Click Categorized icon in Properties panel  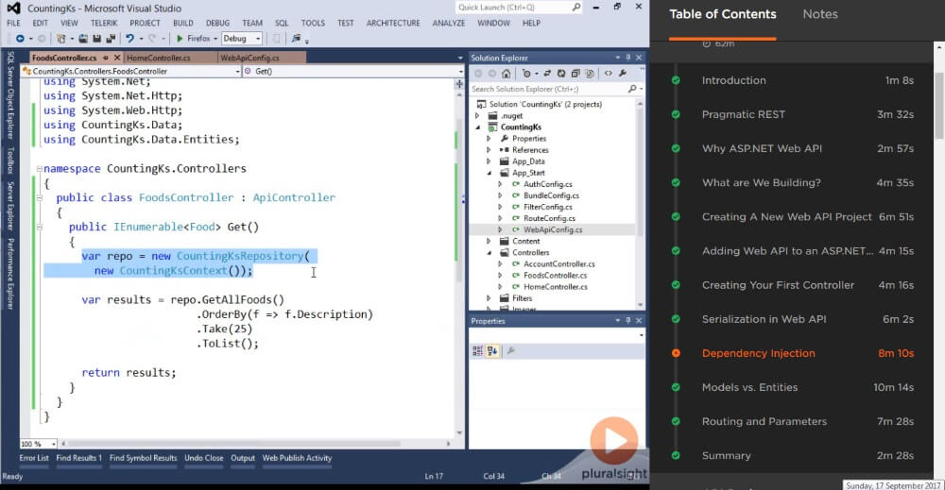coord(478,351)
